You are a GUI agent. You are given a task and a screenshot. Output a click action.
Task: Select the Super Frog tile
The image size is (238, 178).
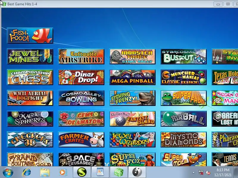point(184,98)
